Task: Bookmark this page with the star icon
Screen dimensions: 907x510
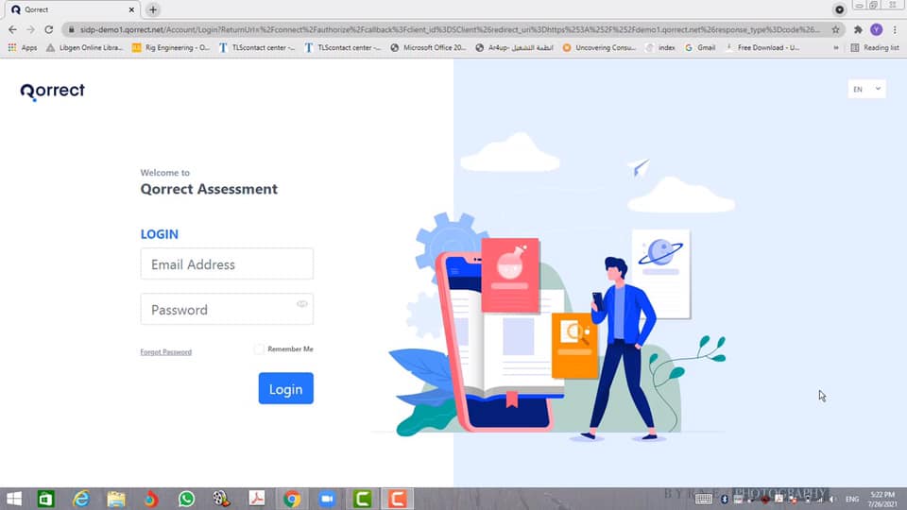Action: click(835, 29)
